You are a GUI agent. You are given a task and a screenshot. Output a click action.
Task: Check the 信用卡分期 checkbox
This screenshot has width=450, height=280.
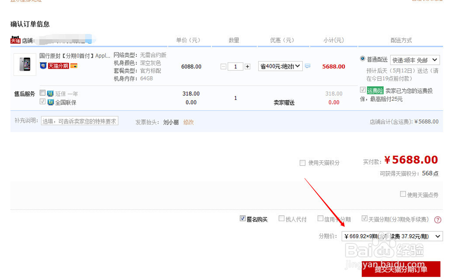tap(320, 218)
